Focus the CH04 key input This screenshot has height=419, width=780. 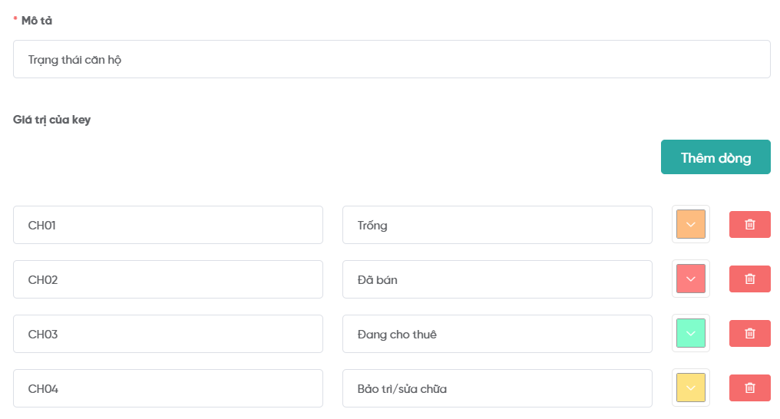coord(167,388)
